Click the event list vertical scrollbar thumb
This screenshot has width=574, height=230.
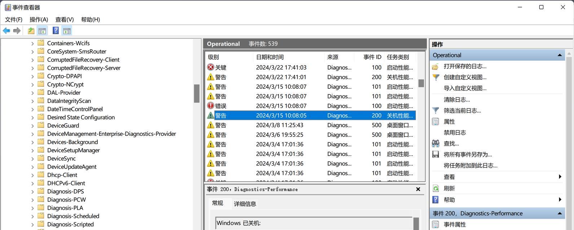point(421,83)
